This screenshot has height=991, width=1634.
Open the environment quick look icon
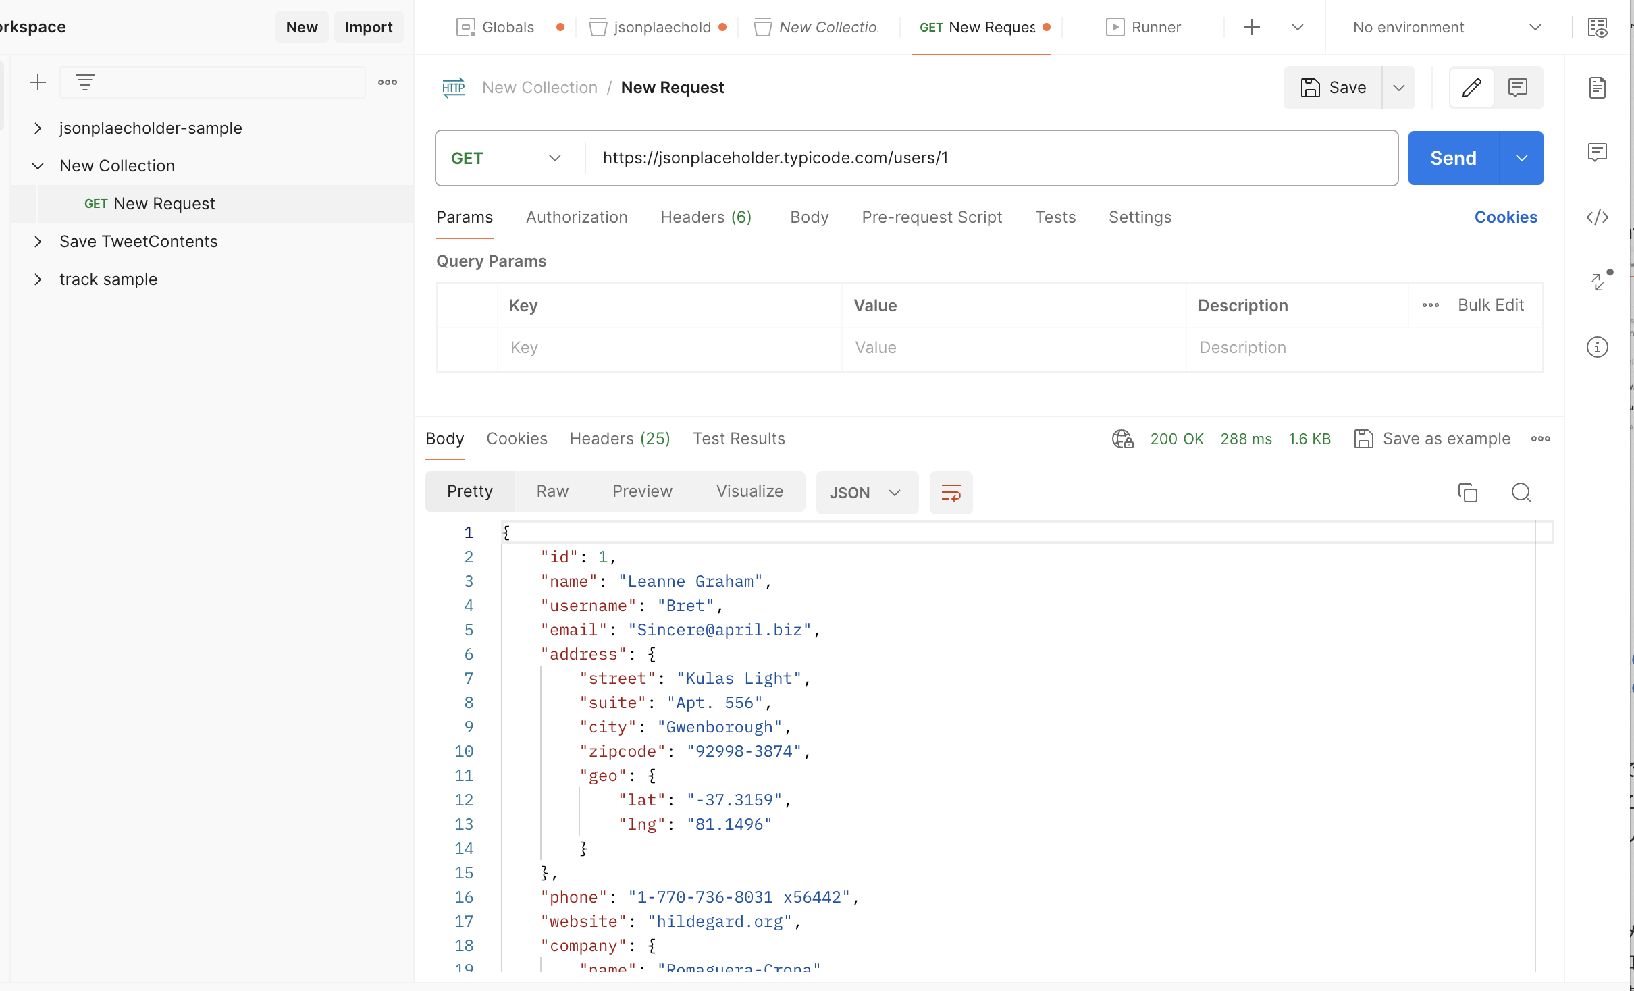pos(1598,28)
